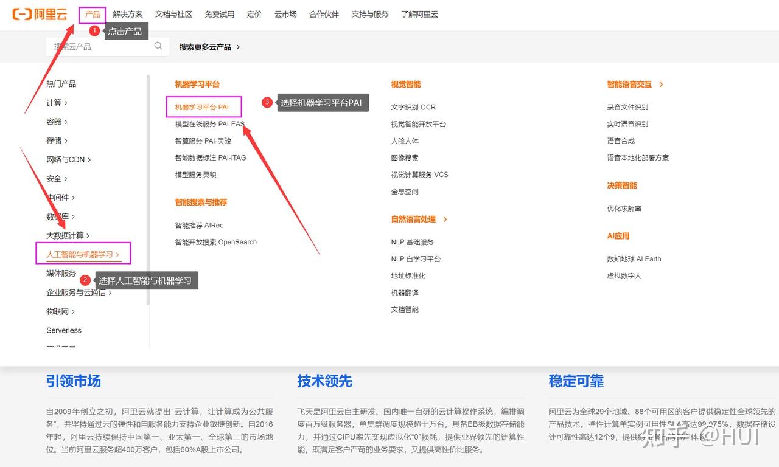Select 免费试用 in the top navigation
The height and width of the screenshot is (467, 779).
tap(219, 14)
